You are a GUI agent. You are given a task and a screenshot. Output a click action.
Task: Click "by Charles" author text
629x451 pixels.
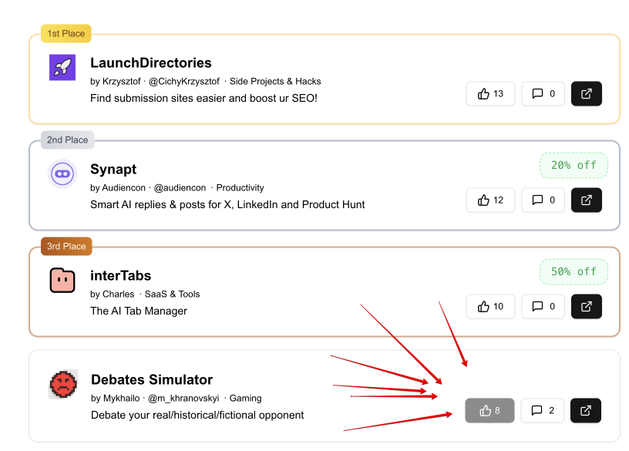[113, 294]
